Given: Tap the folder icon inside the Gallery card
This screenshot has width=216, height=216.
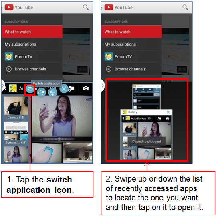Looking at the screenshot, I should pyautogui.click(x=159, y=118).
